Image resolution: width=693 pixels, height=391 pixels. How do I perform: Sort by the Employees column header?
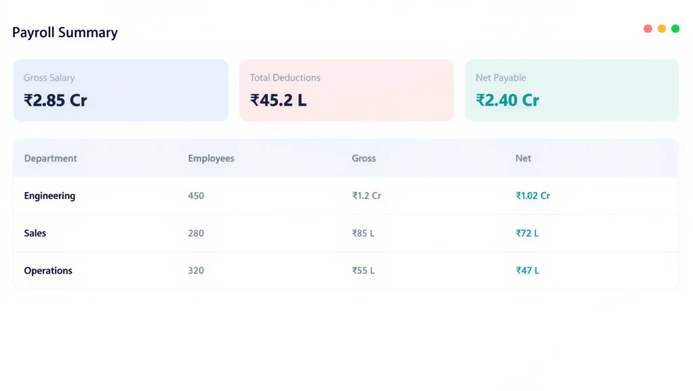pyautogui.click(x=211, y=158)
